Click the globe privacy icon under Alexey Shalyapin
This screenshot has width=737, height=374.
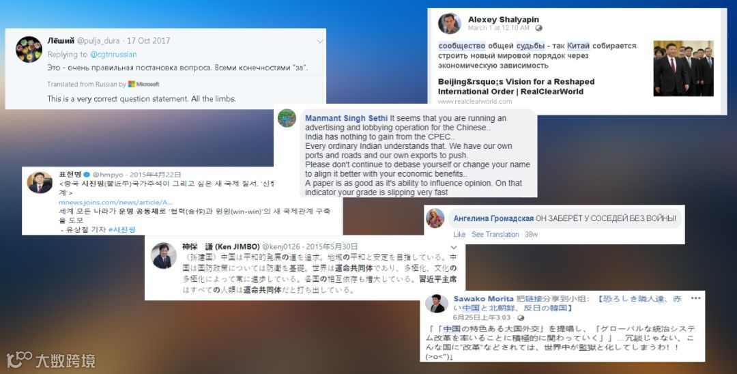pos(538,28)
